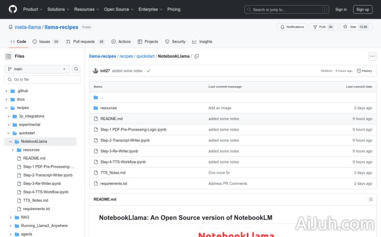Open the Product menu dropdown
The width and height of the screenshot is (381, 237).
pos(33,9)
